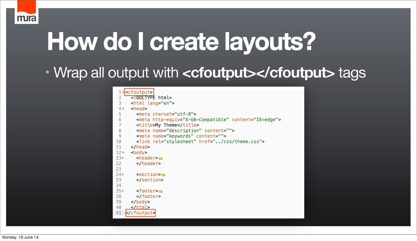Click the opening <head> tag
Screen dimensions: 417x241
[x=139, y=109]
